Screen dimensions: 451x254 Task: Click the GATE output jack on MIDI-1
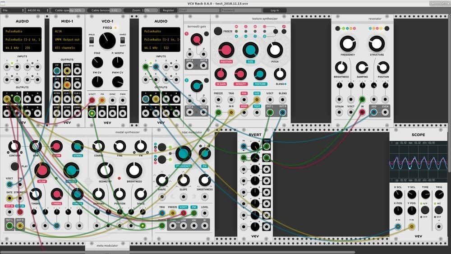coord(67,71)
